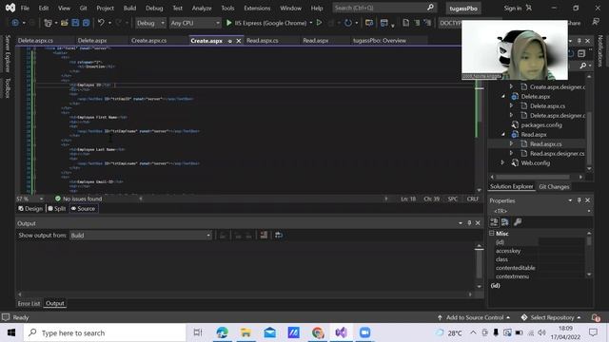Pin the Properties panel with auto-hide pin

tap(579, 200)
